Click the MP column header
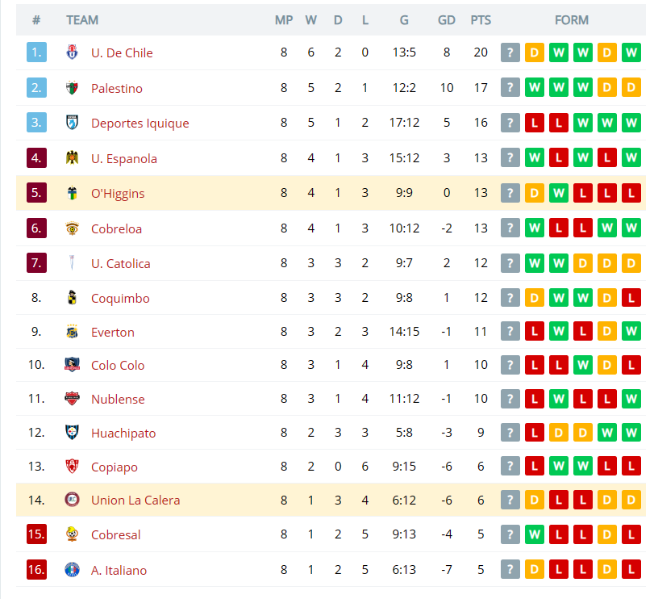The width and height of the screenshot is (654, 599). tap(284, 20)
